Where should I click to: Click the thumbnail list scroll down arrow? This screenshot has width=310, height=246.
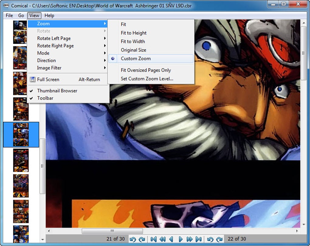(43, 240)
